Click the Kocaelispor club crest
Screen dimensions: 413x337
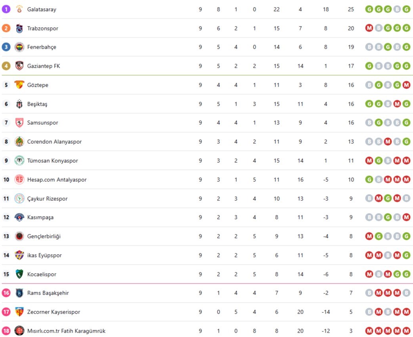pyautogui.click(x=19, y=274)
